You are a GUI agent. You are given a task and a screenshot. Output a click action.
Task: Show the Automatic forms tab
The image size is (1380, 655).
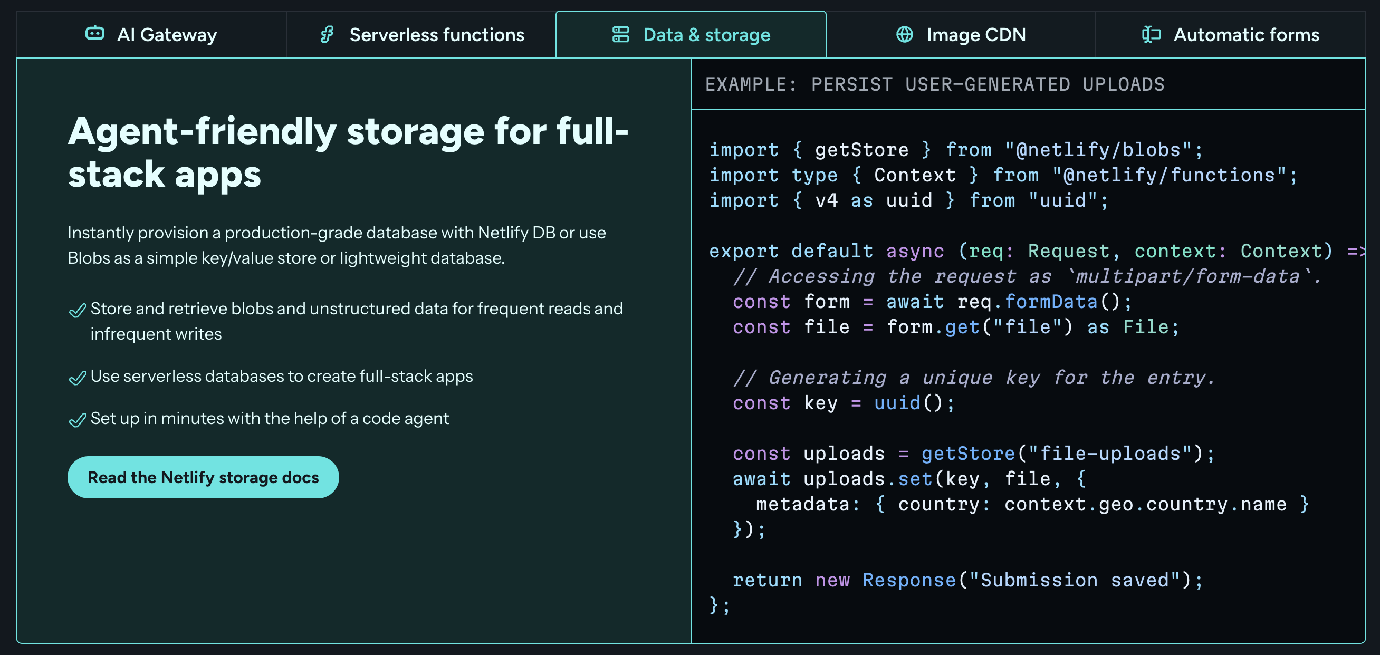1245,35
